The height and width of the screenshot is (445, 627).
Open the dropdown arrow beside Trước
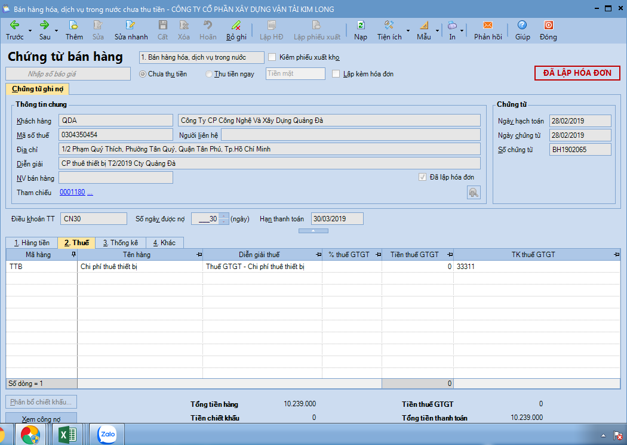coord(30,30)
